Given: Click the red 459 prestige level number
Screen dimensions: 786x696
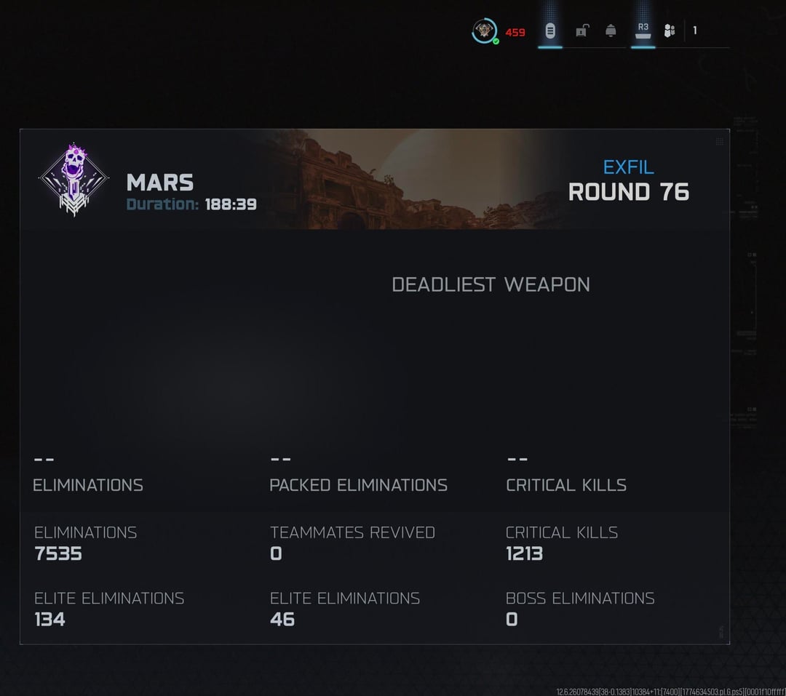Looking at the screenshot, I should point(515,33).
